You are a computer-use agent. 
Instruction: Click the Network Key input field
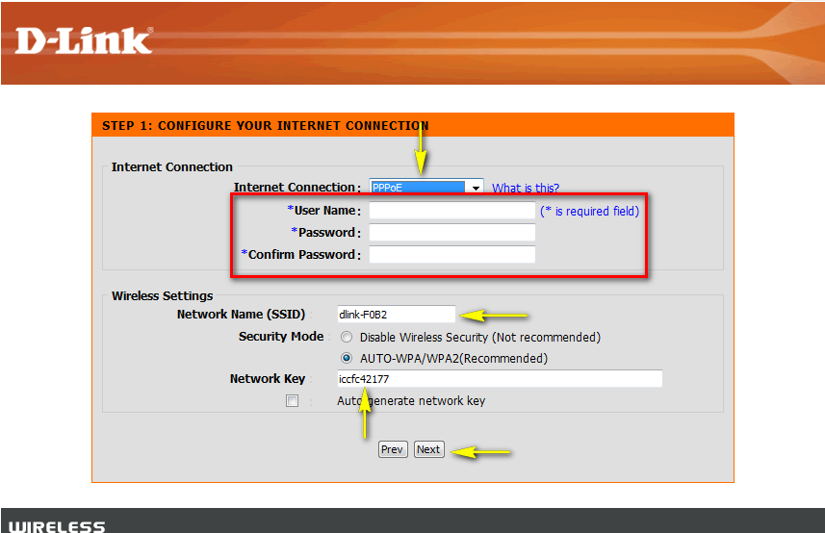(x=499, y=379)
